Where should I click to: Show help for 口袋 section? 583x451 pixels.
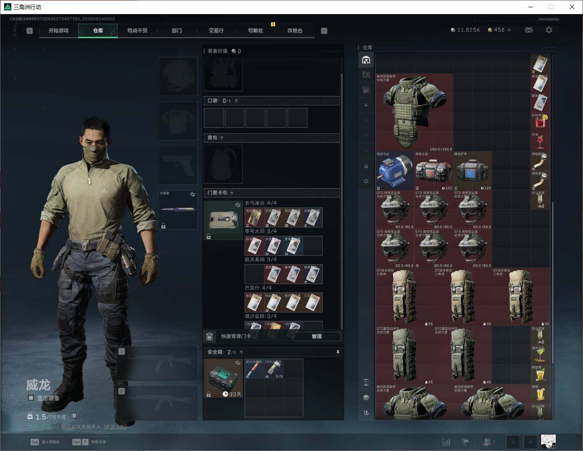[x=236, y=101]
